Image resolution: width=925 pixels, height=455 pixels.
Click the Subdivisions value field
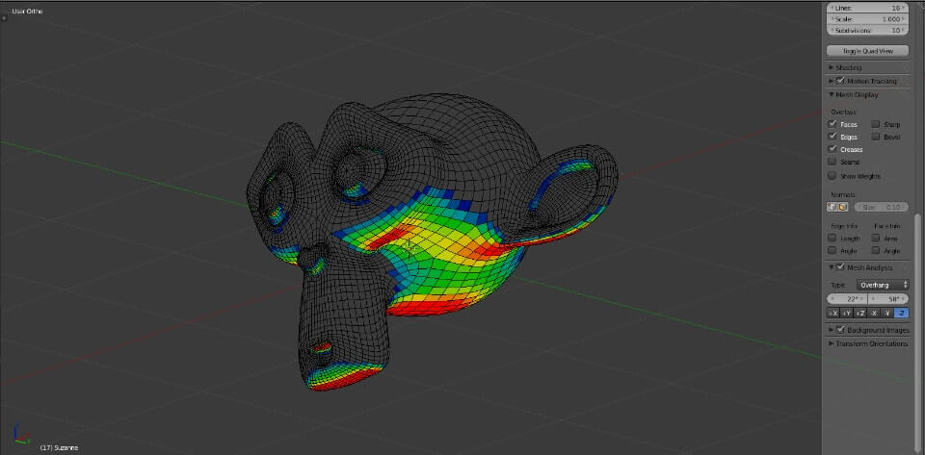(868, 30)
